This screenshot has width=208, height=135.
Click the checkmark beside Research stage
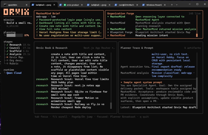[7, 45]
